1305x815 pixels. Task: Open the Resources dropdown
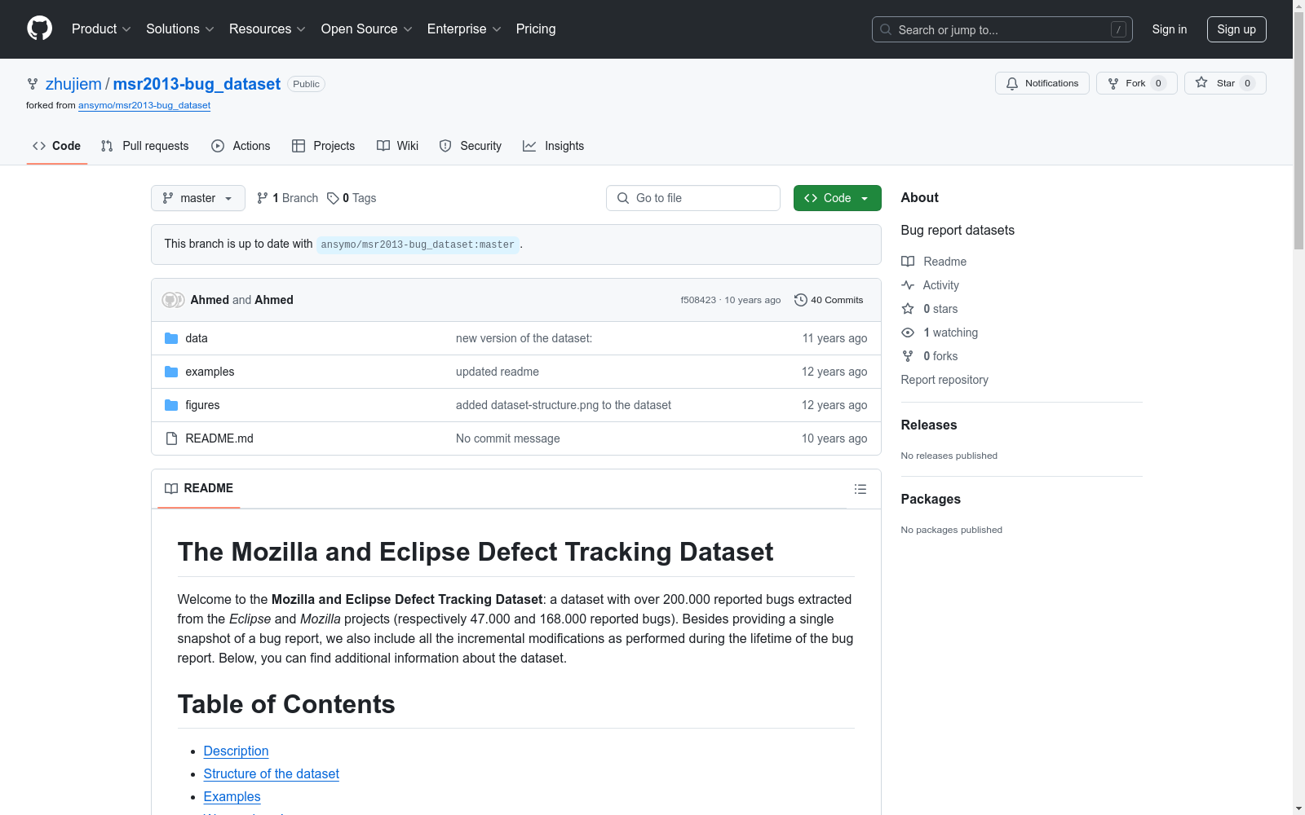pyautogui.click(x=268, y=29)
